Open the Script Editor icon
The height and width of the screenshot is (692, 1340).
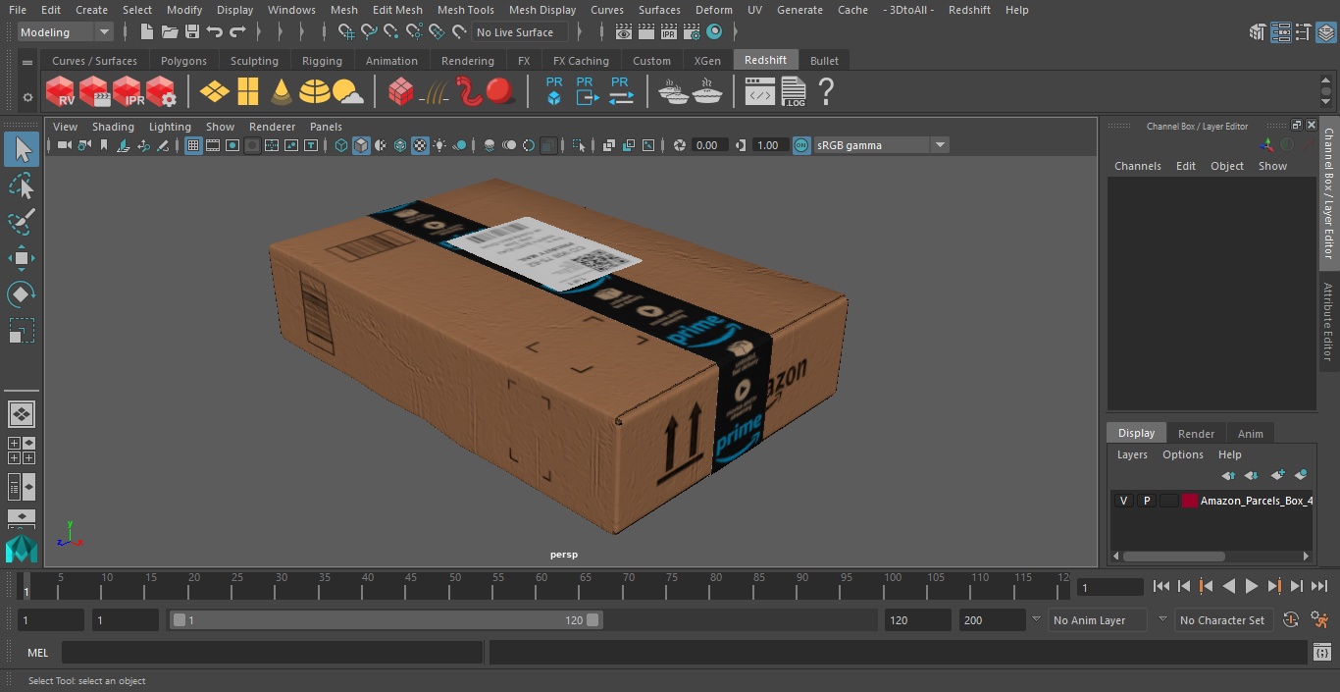(1322, 652)
